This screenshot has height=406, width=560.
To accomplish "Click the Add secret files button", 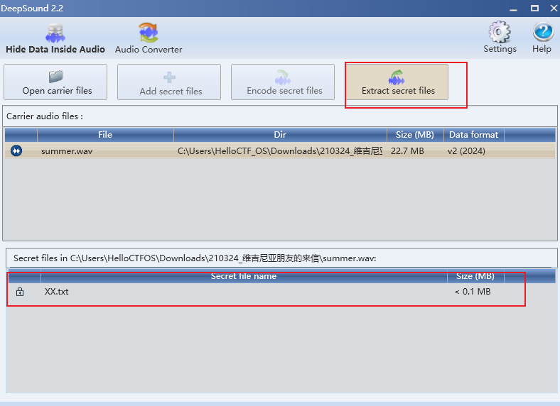I will (169, 82).
